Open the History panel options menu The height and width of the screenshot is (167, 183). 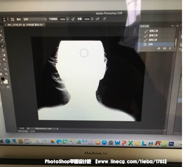177,26
